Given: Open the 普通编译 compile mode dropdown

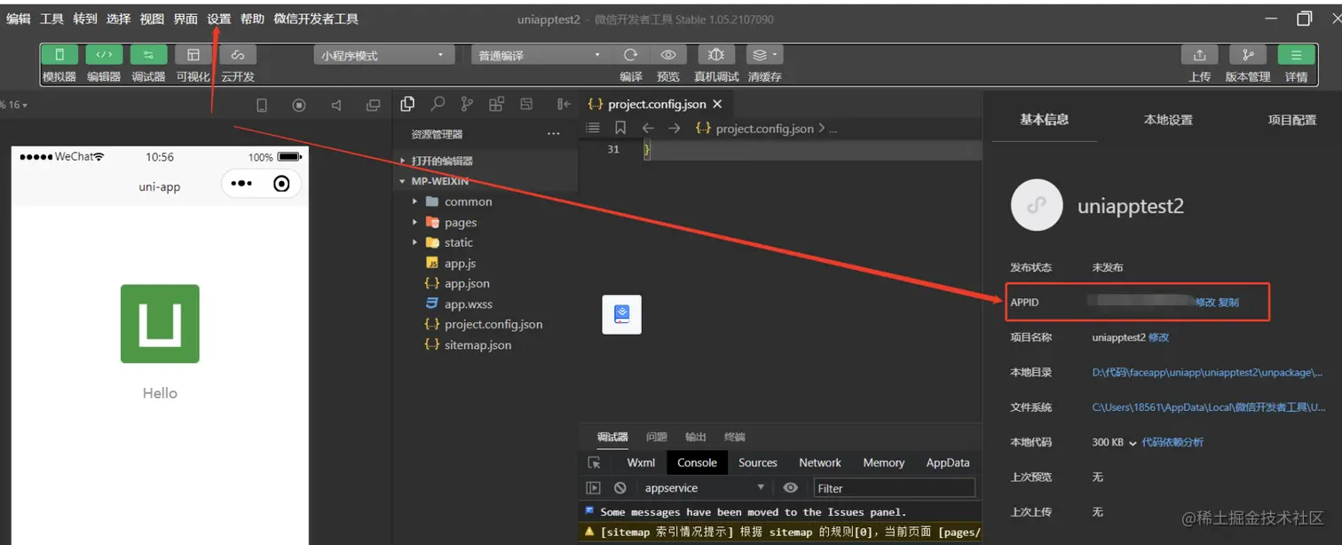Looking at the screenshot, I should click(x=541, y=55).
